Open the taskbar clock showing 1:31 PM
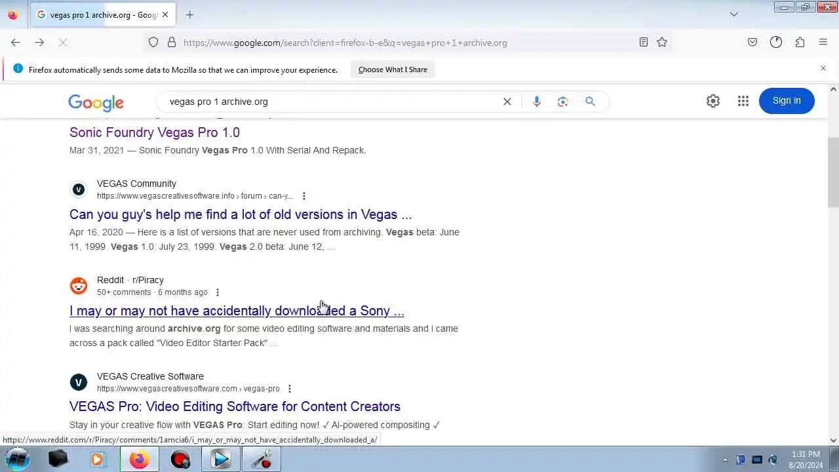 pos(806,460)
